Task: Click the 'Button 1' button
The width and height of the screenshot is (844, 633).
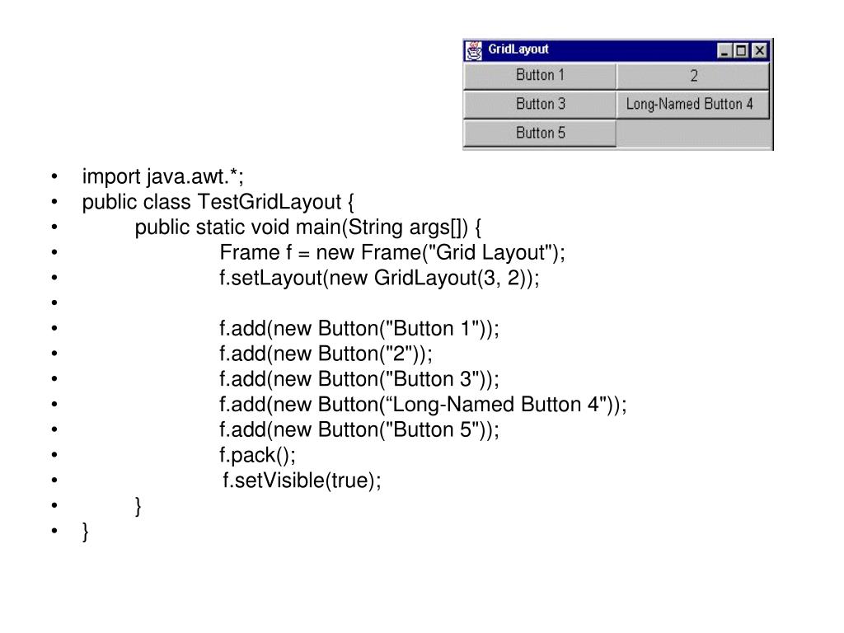Action: (540, 75)
